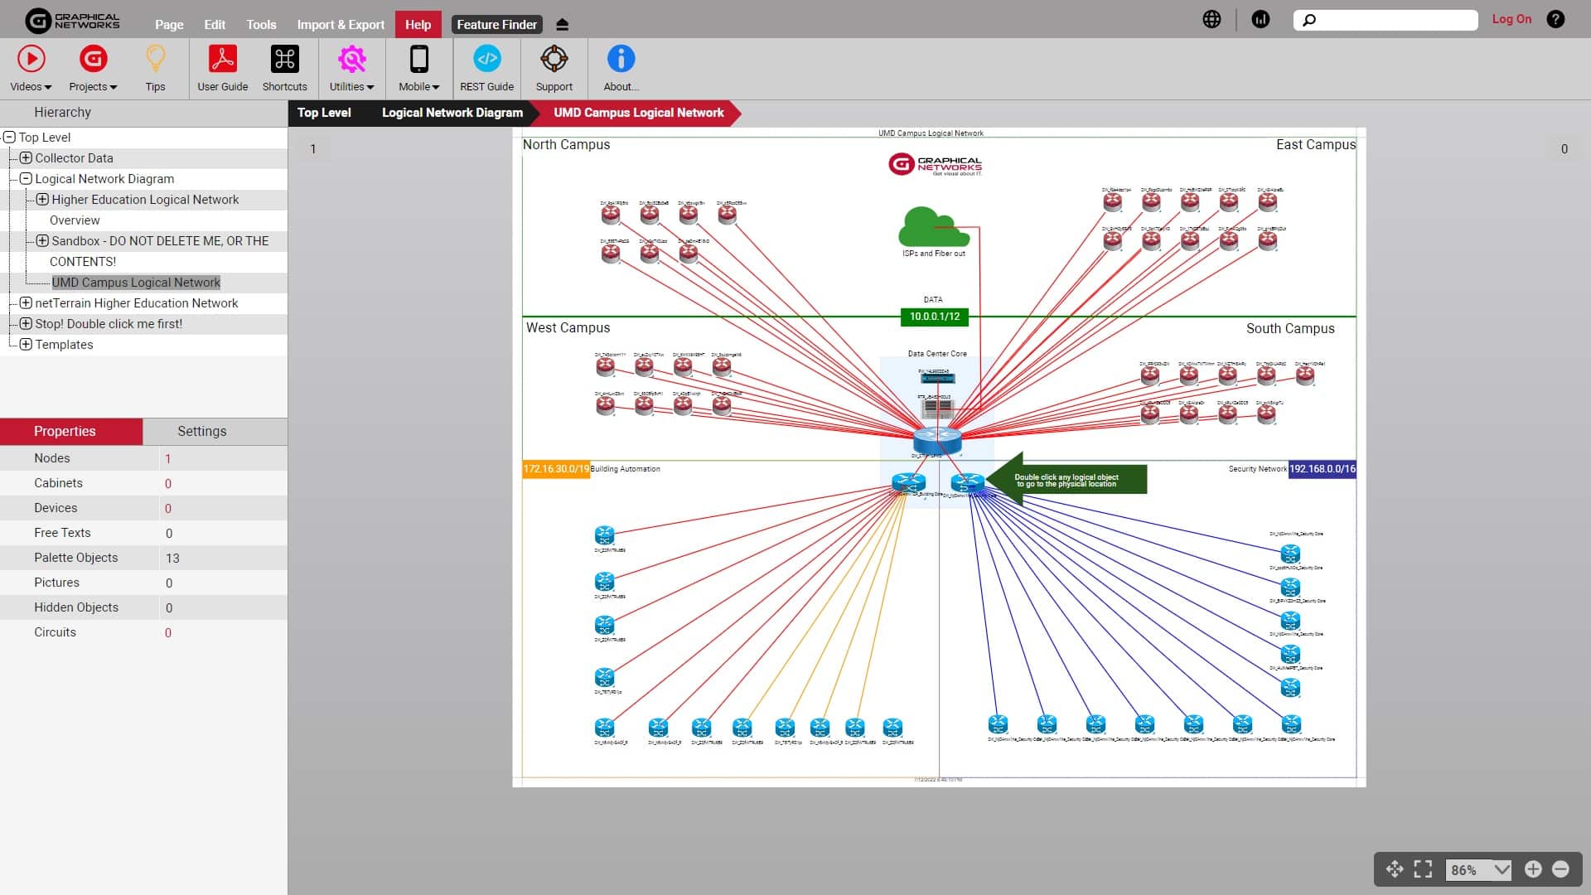Select the ISPs and Fiber out cloud
Screen dimensions: 1591x895
pos(933,227)
